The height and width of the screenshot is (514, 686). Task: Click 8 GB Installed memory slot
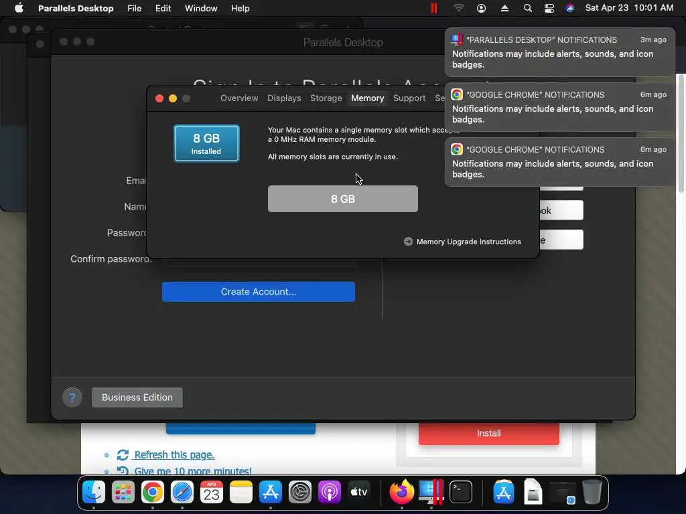click(x=206, y=143)
